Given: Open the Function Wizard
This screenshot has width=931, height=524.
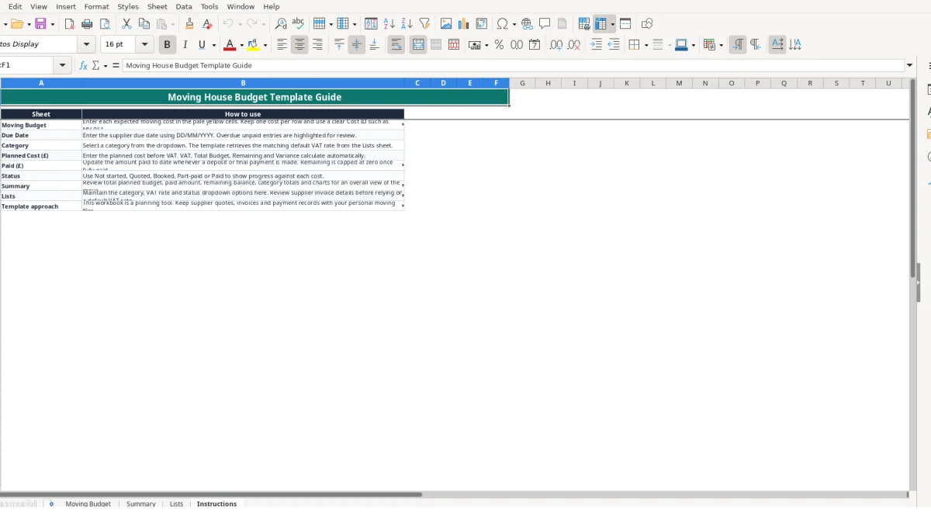Looking at the screenshot, I should pyautogui.click(x=84, y=65).
